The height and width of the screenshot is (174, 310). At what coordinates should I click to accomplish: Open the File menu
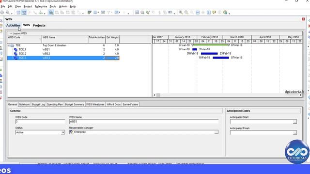tap(3, 6)
